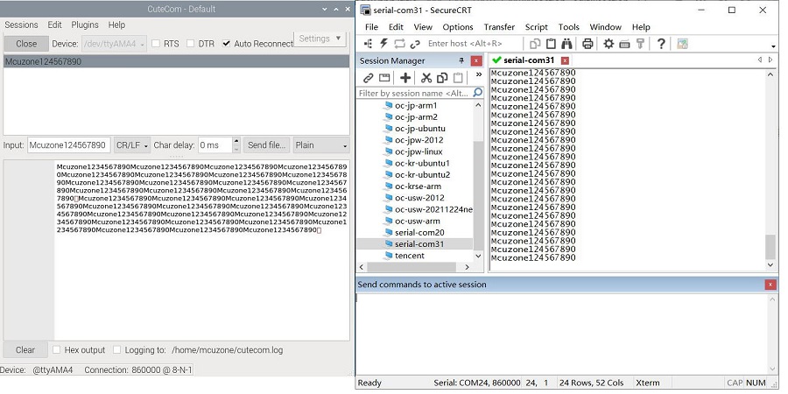Open the Transfer menu in SecureCRT

click(499, 27)
